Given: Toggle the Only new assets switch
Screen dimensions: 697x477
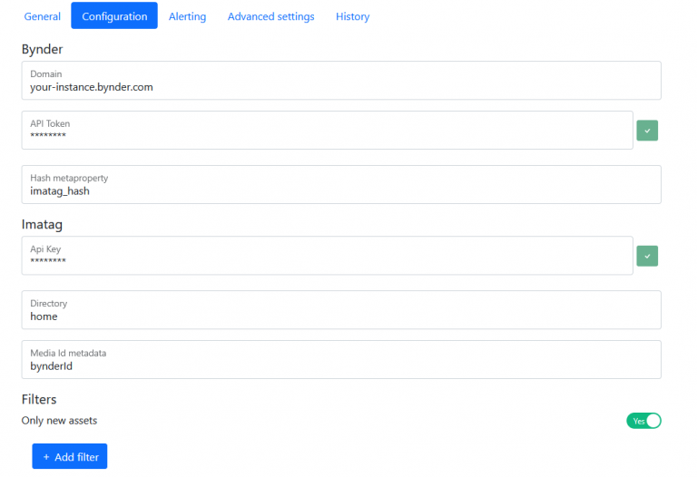Looking at the screenshot, I should 643,421.
